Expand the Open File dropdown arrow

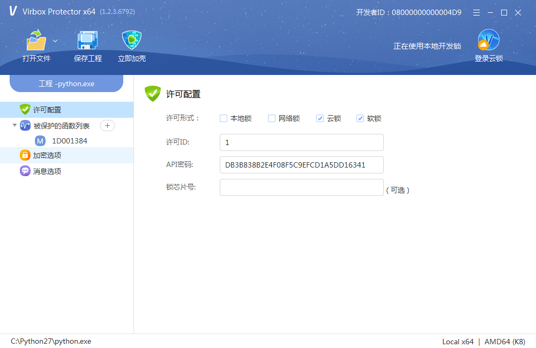[x=55, y=41]
